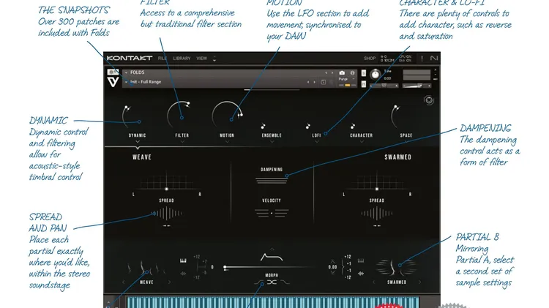Select next sample arrow right of SWARMED
This screenshot has width=549, height=308.
tap(420, 282)
